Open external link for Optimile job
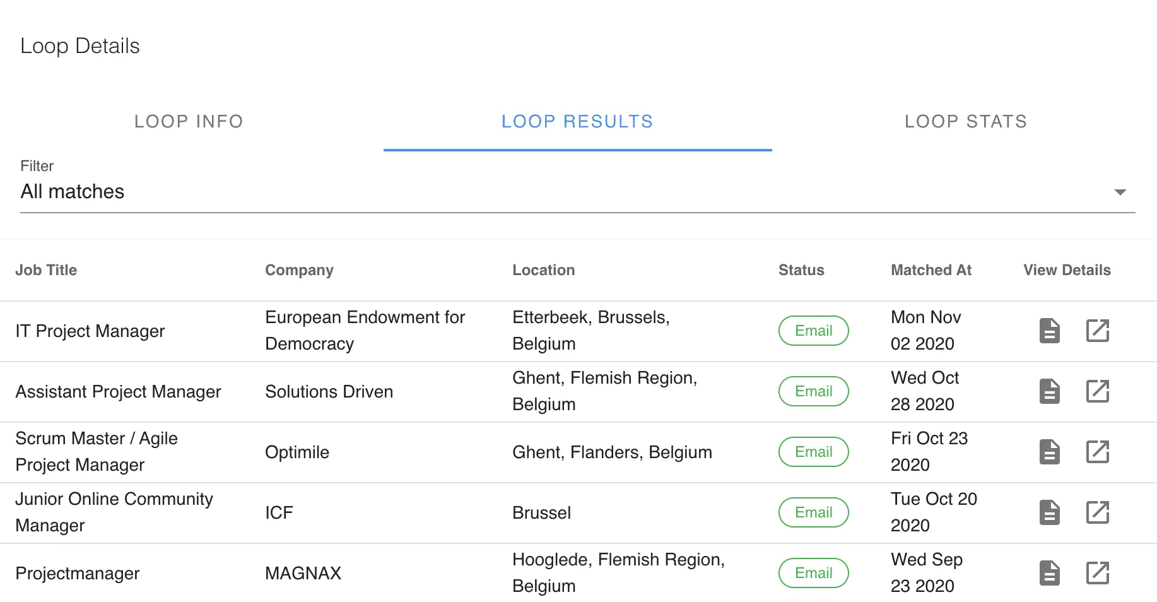 (x=1098, y=452)
